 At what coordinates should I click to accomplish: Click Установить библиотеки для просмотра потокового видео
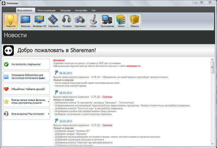click(26, 77)
